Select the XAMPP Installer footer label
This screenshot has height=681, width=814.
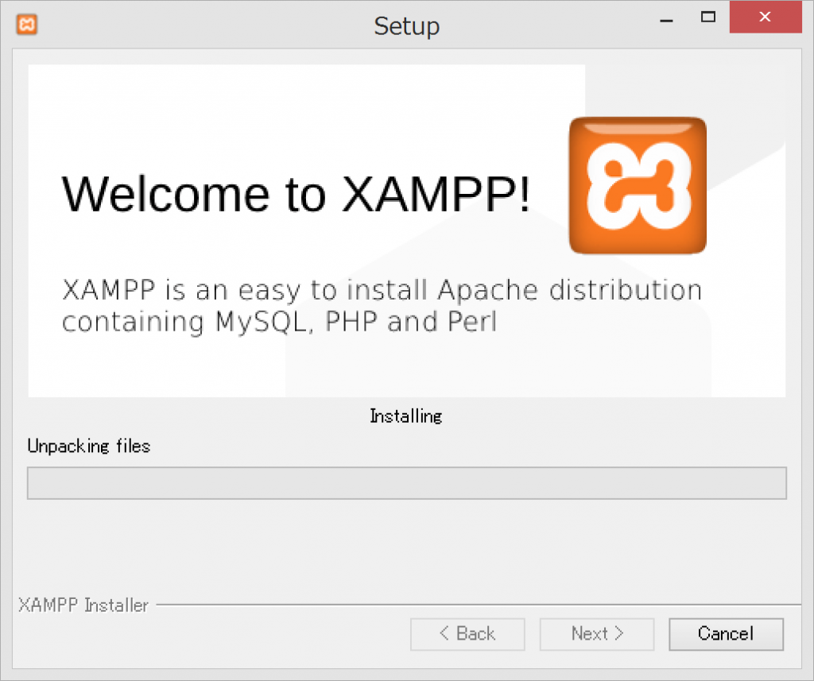click(83, 605)
